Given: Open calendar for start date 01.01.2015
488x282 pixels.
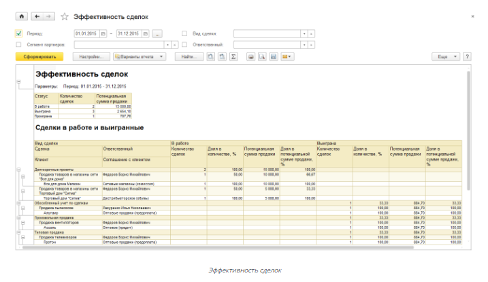Looking at the screenshot, I should coord(103,33).
